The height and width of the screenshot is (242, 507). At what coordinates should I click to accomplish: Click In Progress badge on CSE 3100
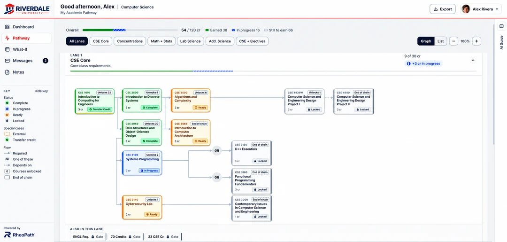pyautogui.click(x=149, y=171)
